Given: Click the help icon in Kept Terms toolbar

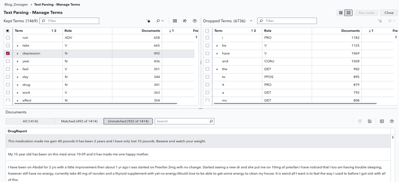Looking at the screenshot, I should [195, 21].
